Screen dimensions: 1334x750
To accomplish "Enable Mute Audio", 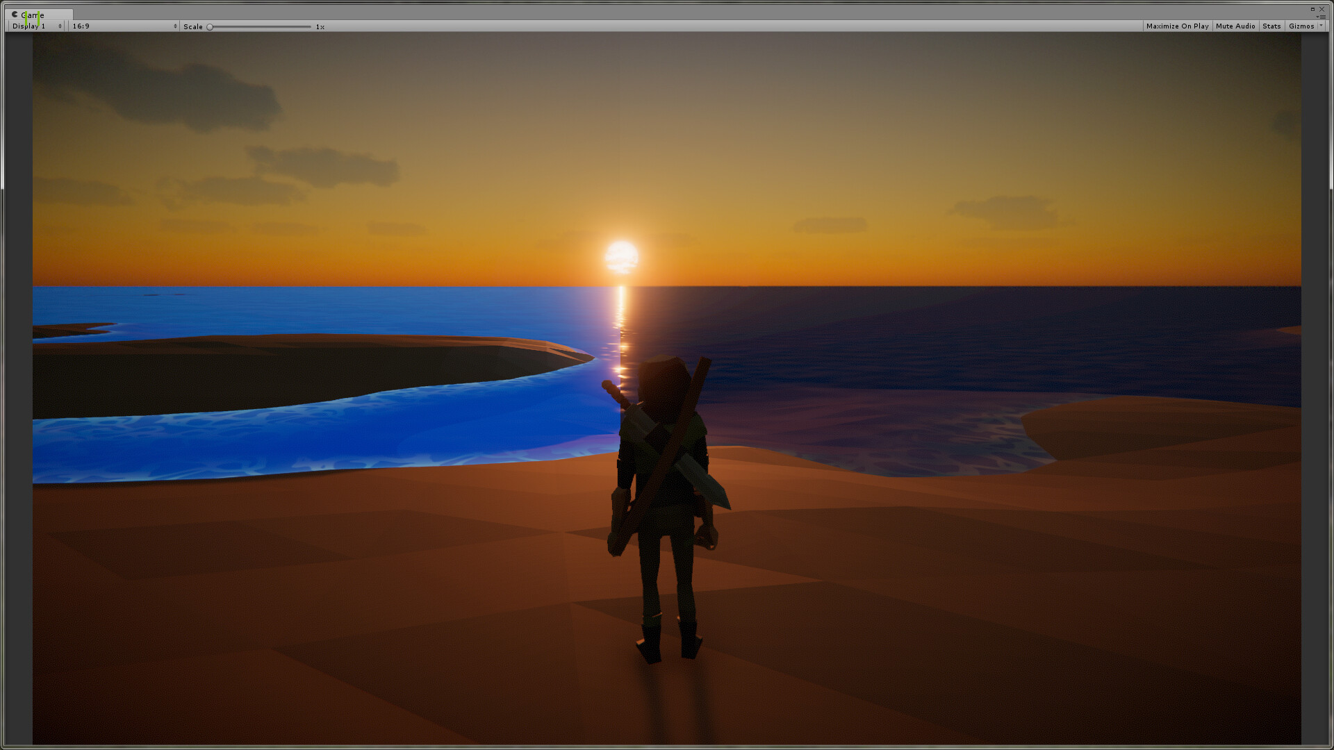I will click(x=1235, y=26).
